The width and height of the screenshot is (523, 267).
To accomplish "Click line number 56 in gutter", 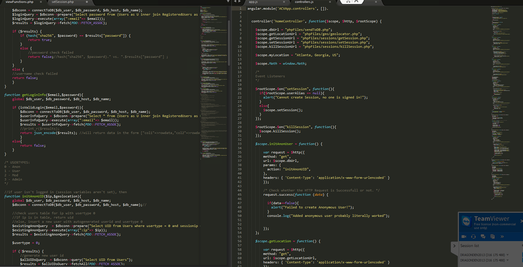I will (x=239, y=241).
